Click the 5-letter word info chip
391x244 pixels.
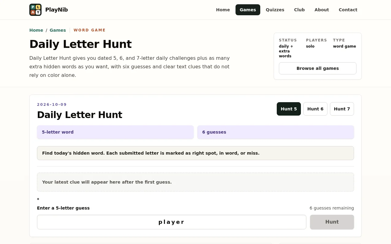115,132
